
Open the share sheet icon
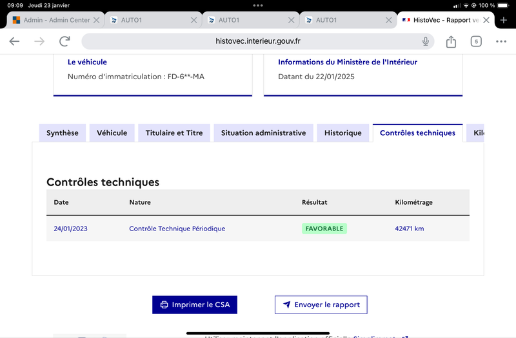pos(451,41)
